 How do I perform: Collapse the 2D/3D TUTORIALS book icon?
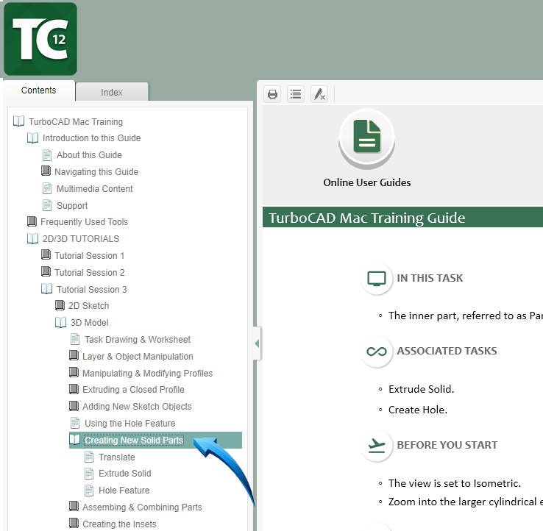tap(32, 238)
